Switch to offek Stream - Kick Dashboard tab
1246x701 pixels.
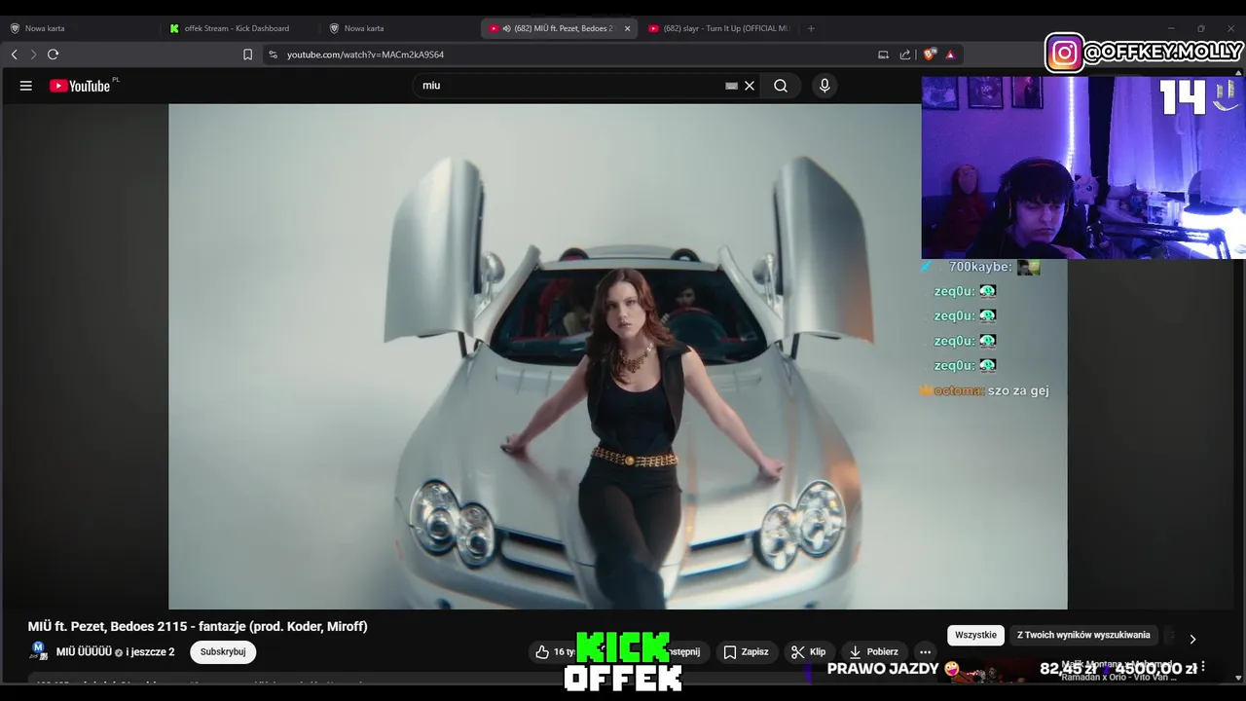[x=239, y=28]
